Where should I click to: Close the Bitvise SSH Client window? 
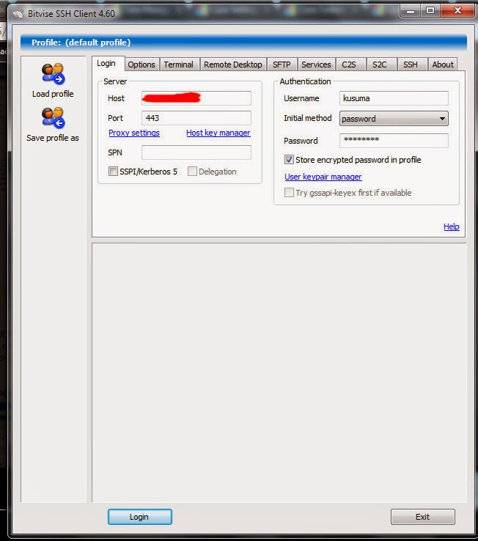(458, 11)
